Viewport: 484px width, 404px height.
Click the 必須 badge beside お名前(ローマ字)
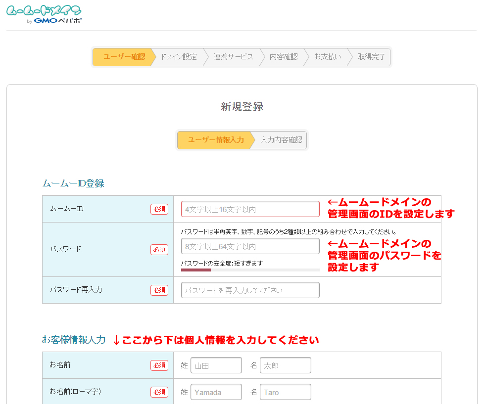coord(159,392)
